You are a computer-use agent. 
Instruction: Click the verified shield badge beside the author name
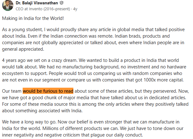pos(62,3)
